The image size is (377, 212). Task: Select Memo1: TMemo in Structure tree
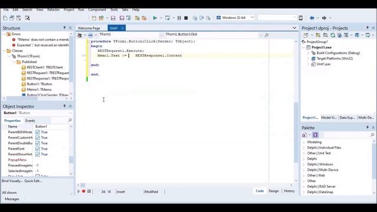point(39,90)
